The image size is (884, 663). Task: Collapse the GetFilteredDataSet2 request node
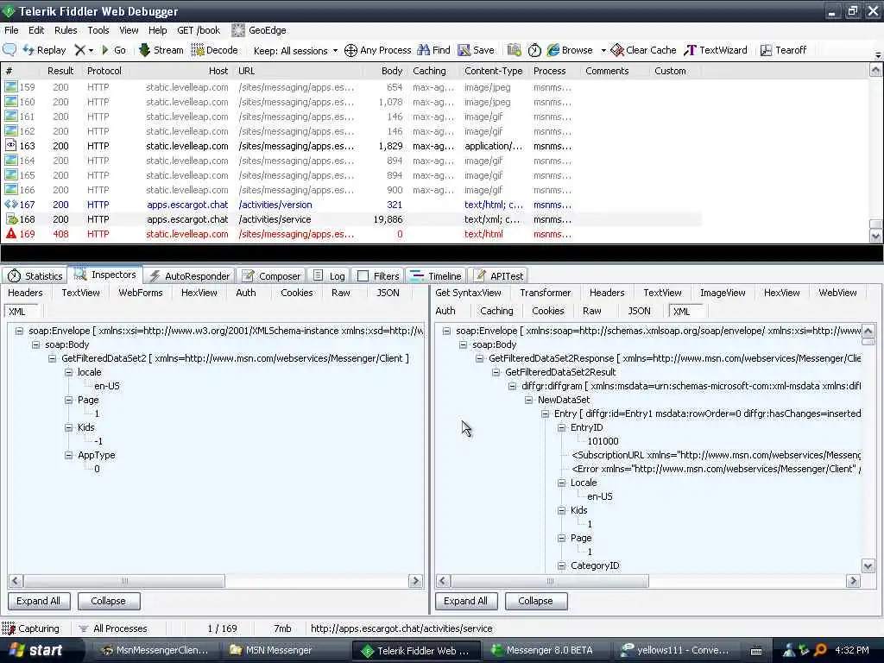[52, 358]
